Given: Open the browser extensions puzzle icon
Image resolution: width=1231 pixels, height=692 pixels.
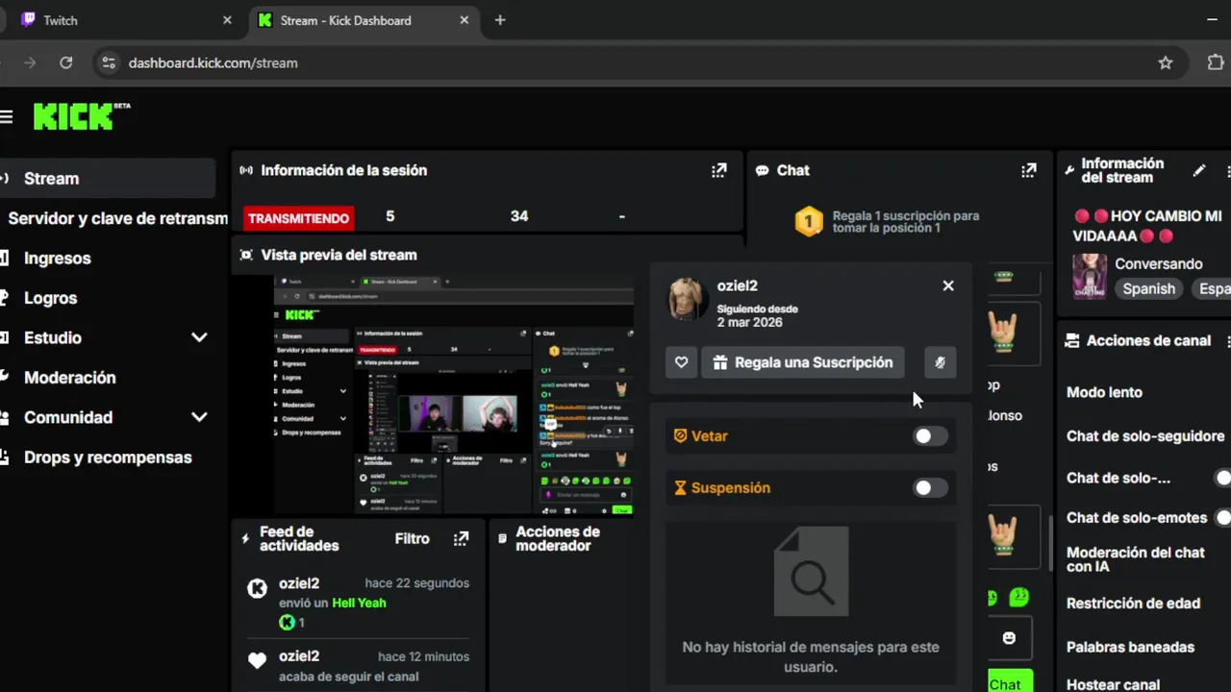Looking at the screenshot, I should pos(1216,62).
